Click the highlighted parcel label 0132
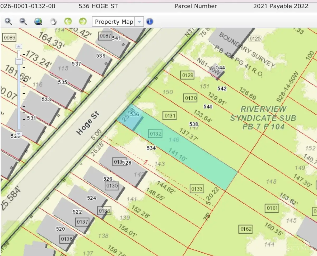The height and width of the screenshot is (256, 317). click(155, 134)
